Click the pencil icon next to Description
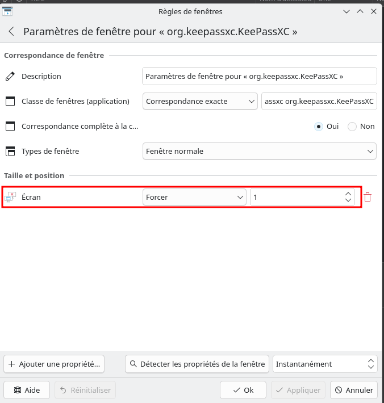The height and width of the screenshot is (403, 384). (10, 76)
